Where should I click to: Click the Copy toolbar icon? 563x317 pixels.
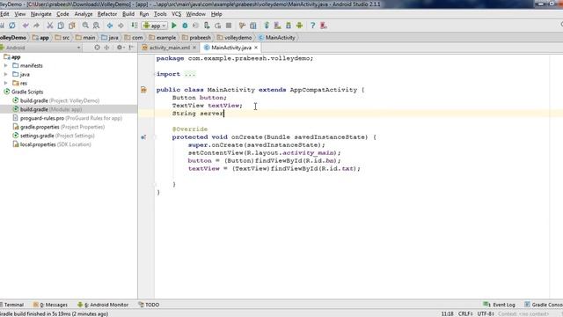pyautogui.click(x=61, y=26)
